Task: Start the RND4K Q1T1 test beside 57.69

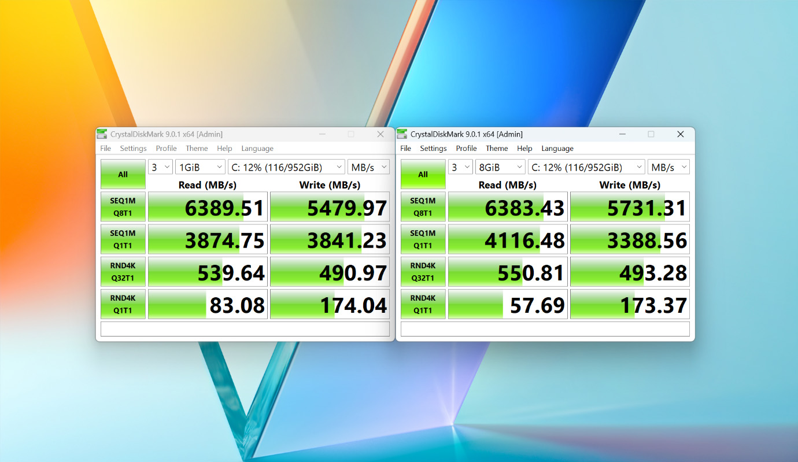Action: tap(423, 304)
